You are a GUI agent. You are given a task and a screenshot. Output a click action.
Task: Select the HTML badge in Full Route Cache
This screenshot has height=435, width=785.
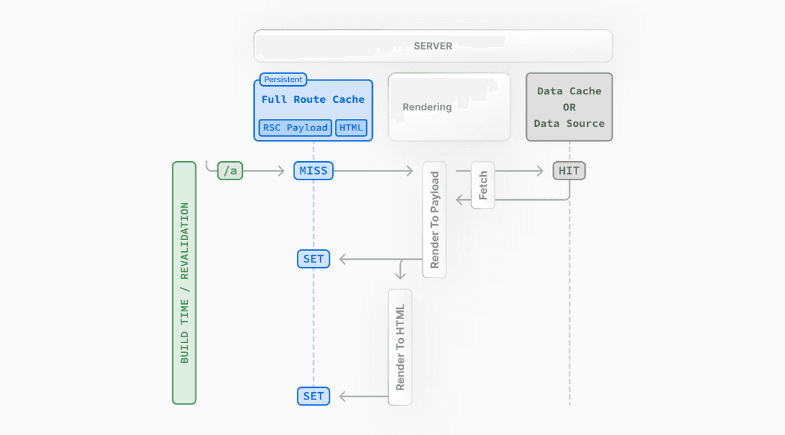(x=351, y=127)
